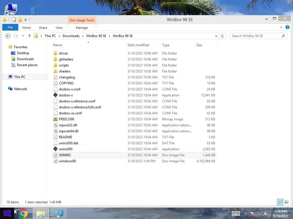Select the unins000.dat file name

coord(68,143)
